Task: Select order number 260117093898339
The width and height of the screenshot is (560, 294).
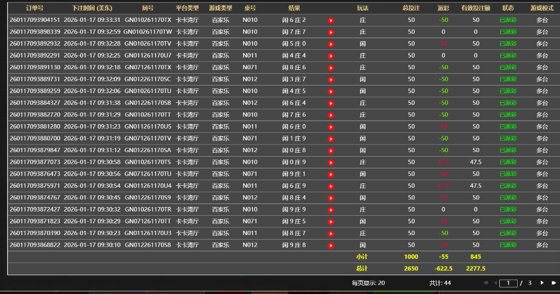Action: (35, 32)
